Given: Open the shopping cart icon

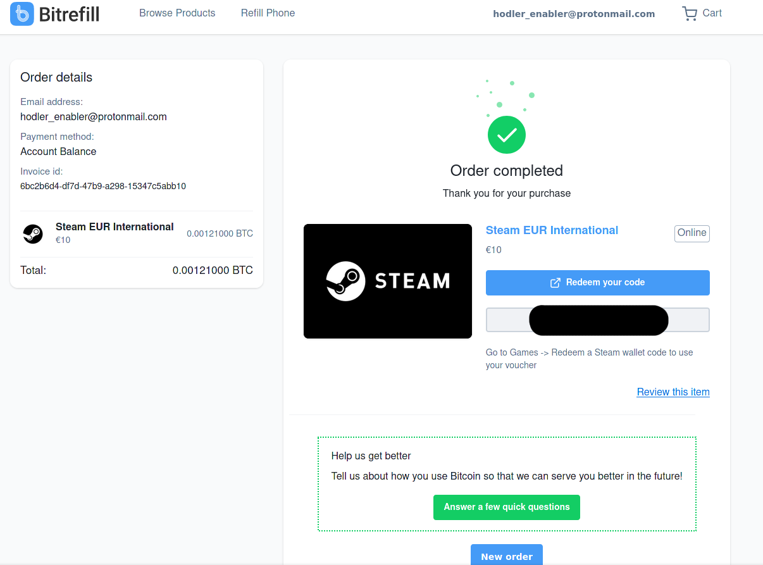Looking at the screenshot, I should coord(690,14).
